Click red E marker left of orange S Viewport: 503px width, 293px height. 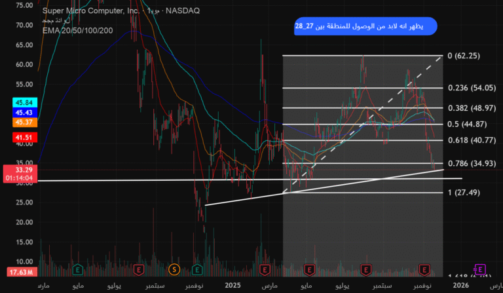[x=138, y=269]
